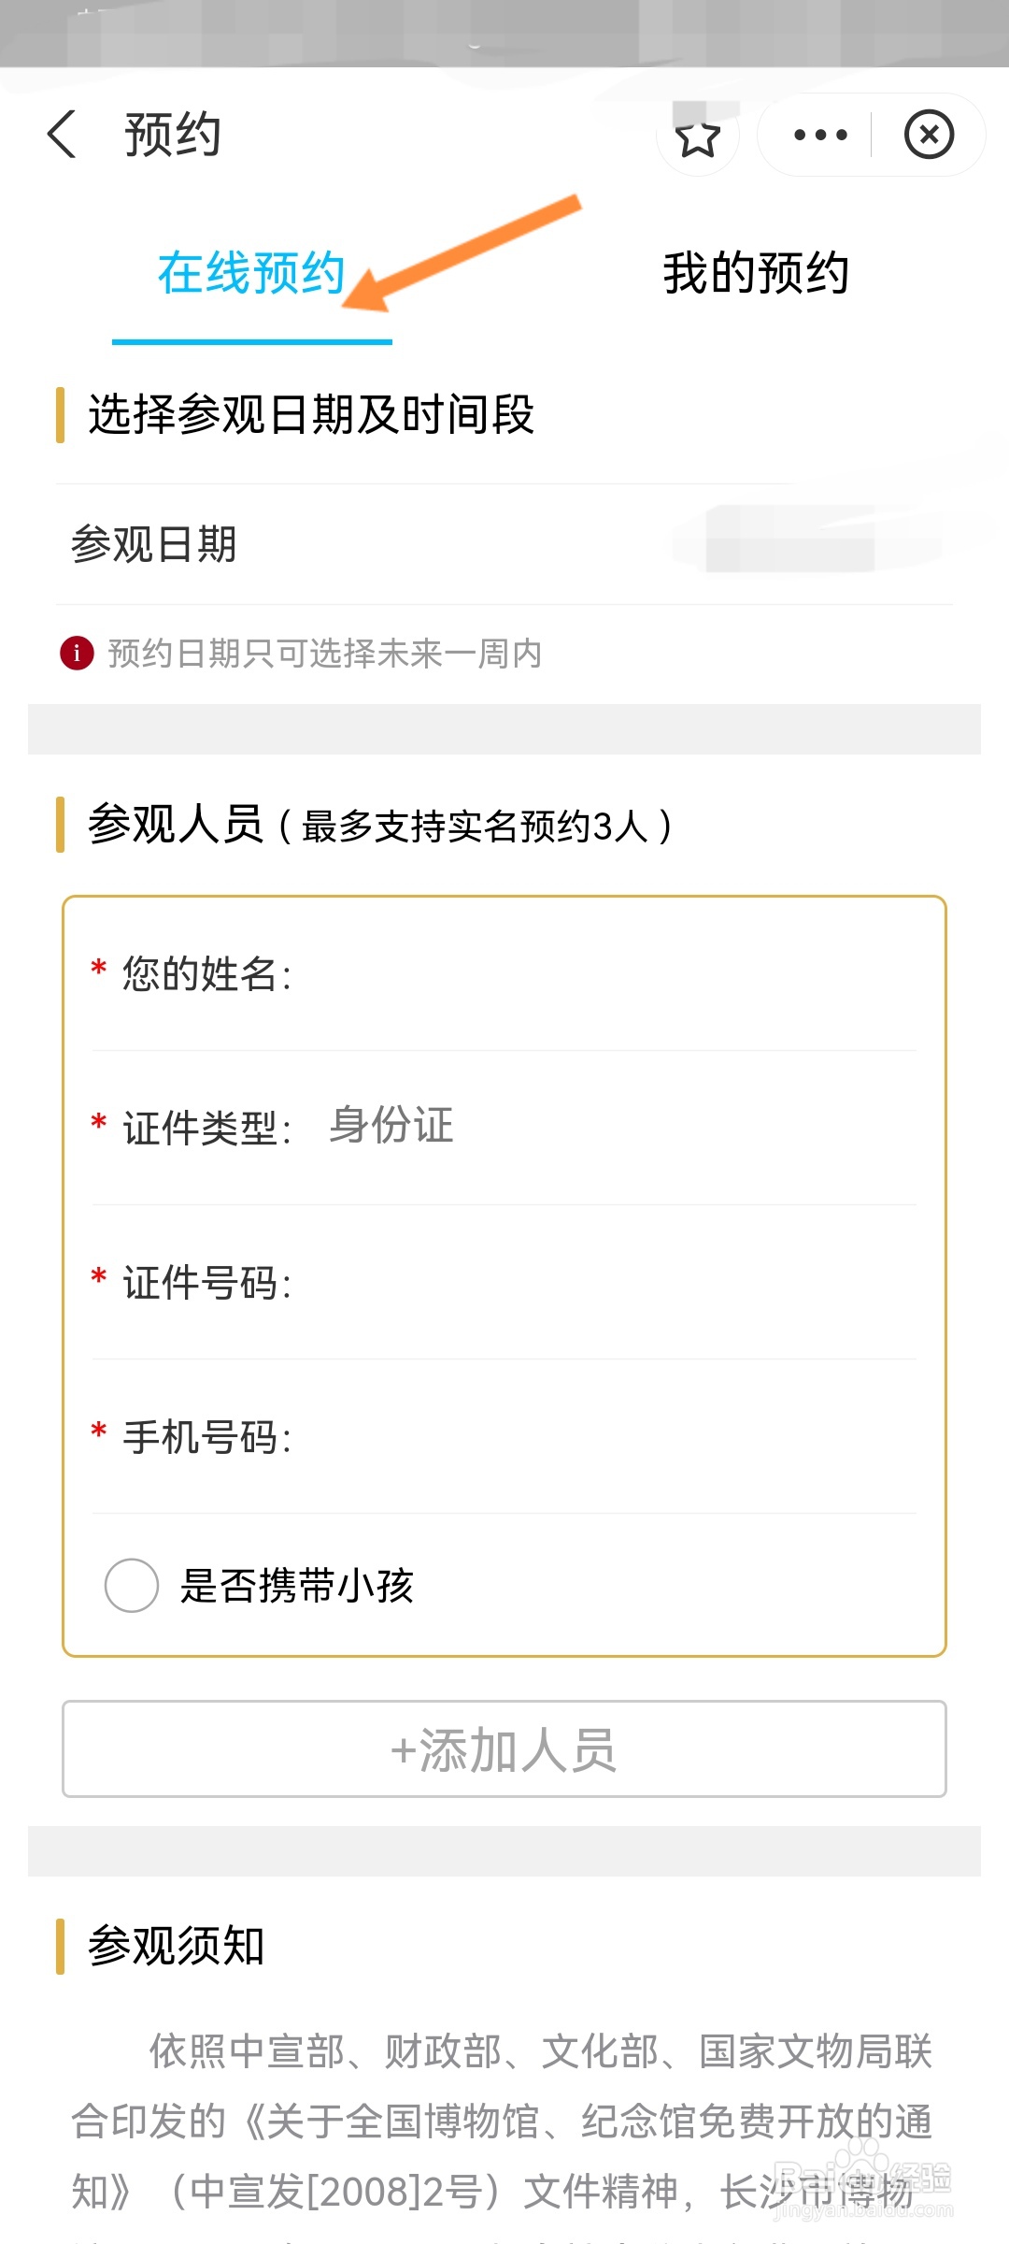The image size is (1009, 2244).
Task: Tap the 选择参观日期及时间段 heading
Action: [311, 414]
